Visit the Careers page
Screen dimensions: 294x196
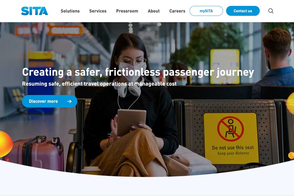coord(177,11)
